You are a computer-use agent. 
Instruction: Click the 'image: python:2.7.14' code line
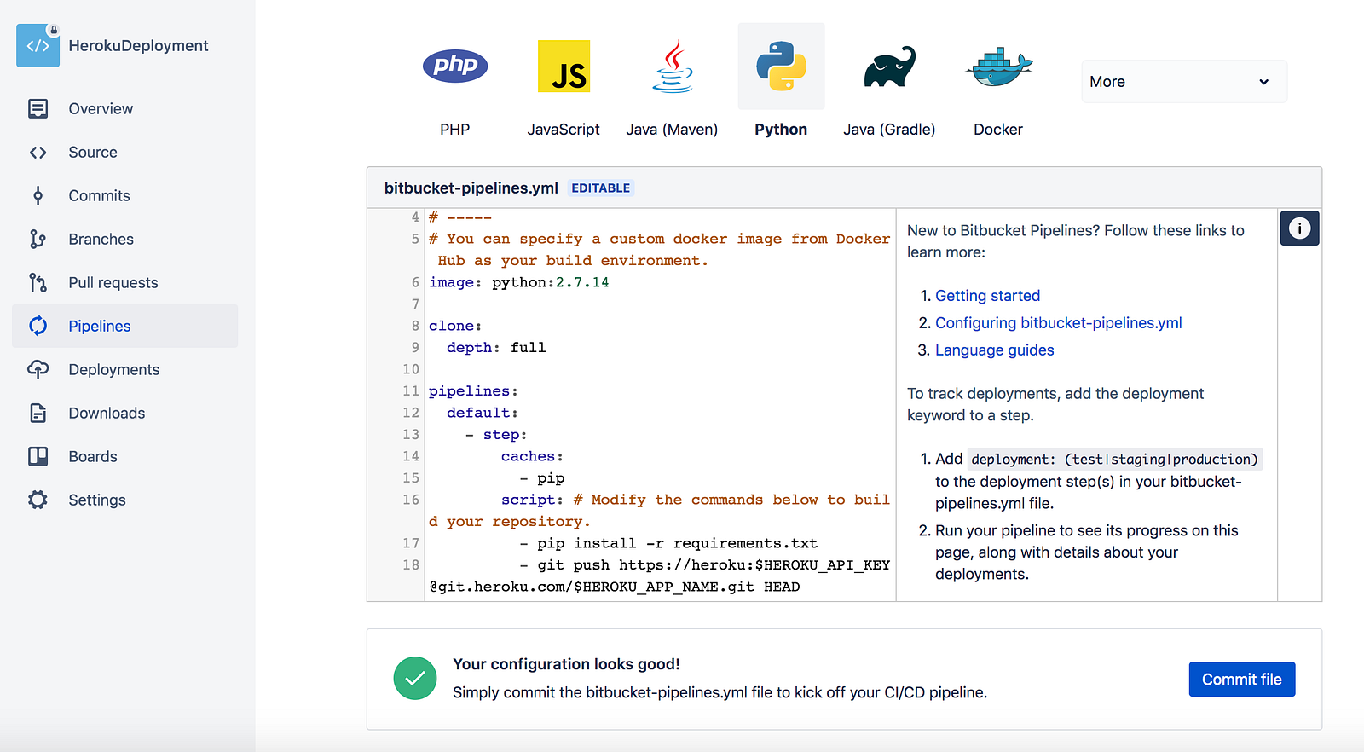519,282
